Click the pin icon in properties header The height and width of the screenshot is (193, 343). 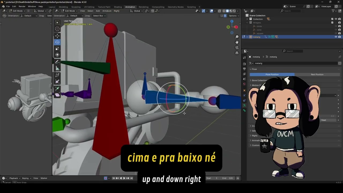[340, 57]
